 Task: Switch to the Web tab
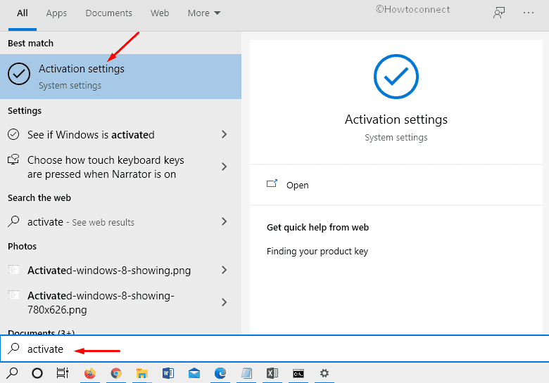(x=160, y=13)
